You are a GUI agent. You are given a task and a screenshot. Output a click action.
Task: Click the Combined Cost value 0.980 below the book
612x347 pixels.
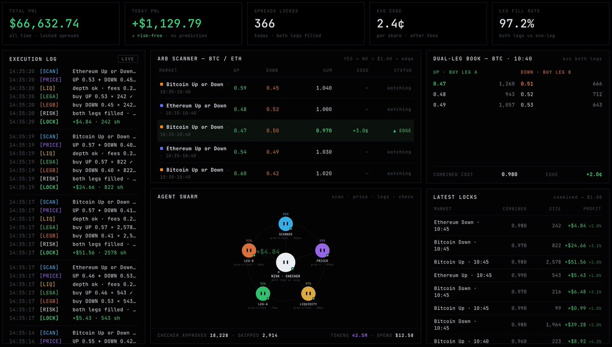click(509, 174)
